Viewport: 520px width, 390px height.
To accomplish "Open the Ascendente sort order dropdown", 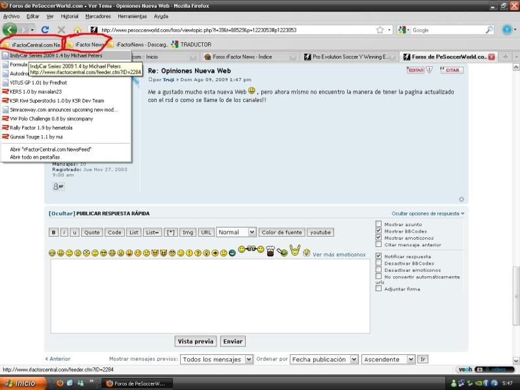I will point(388,359).
